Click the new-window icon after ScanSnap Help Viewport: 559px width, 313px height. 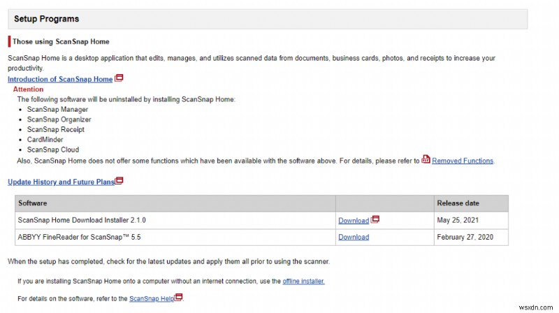(179, 297)
